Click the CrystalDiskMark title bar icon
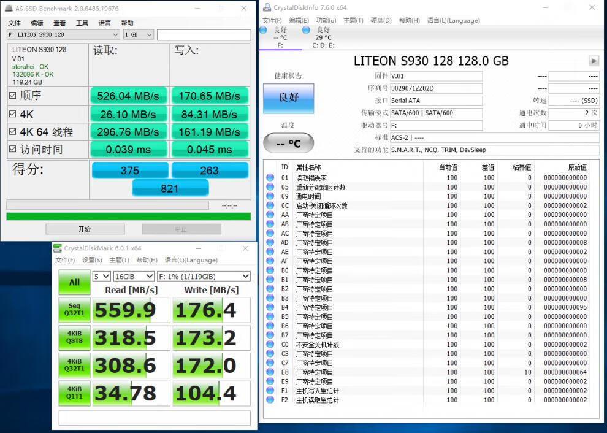 58,248
